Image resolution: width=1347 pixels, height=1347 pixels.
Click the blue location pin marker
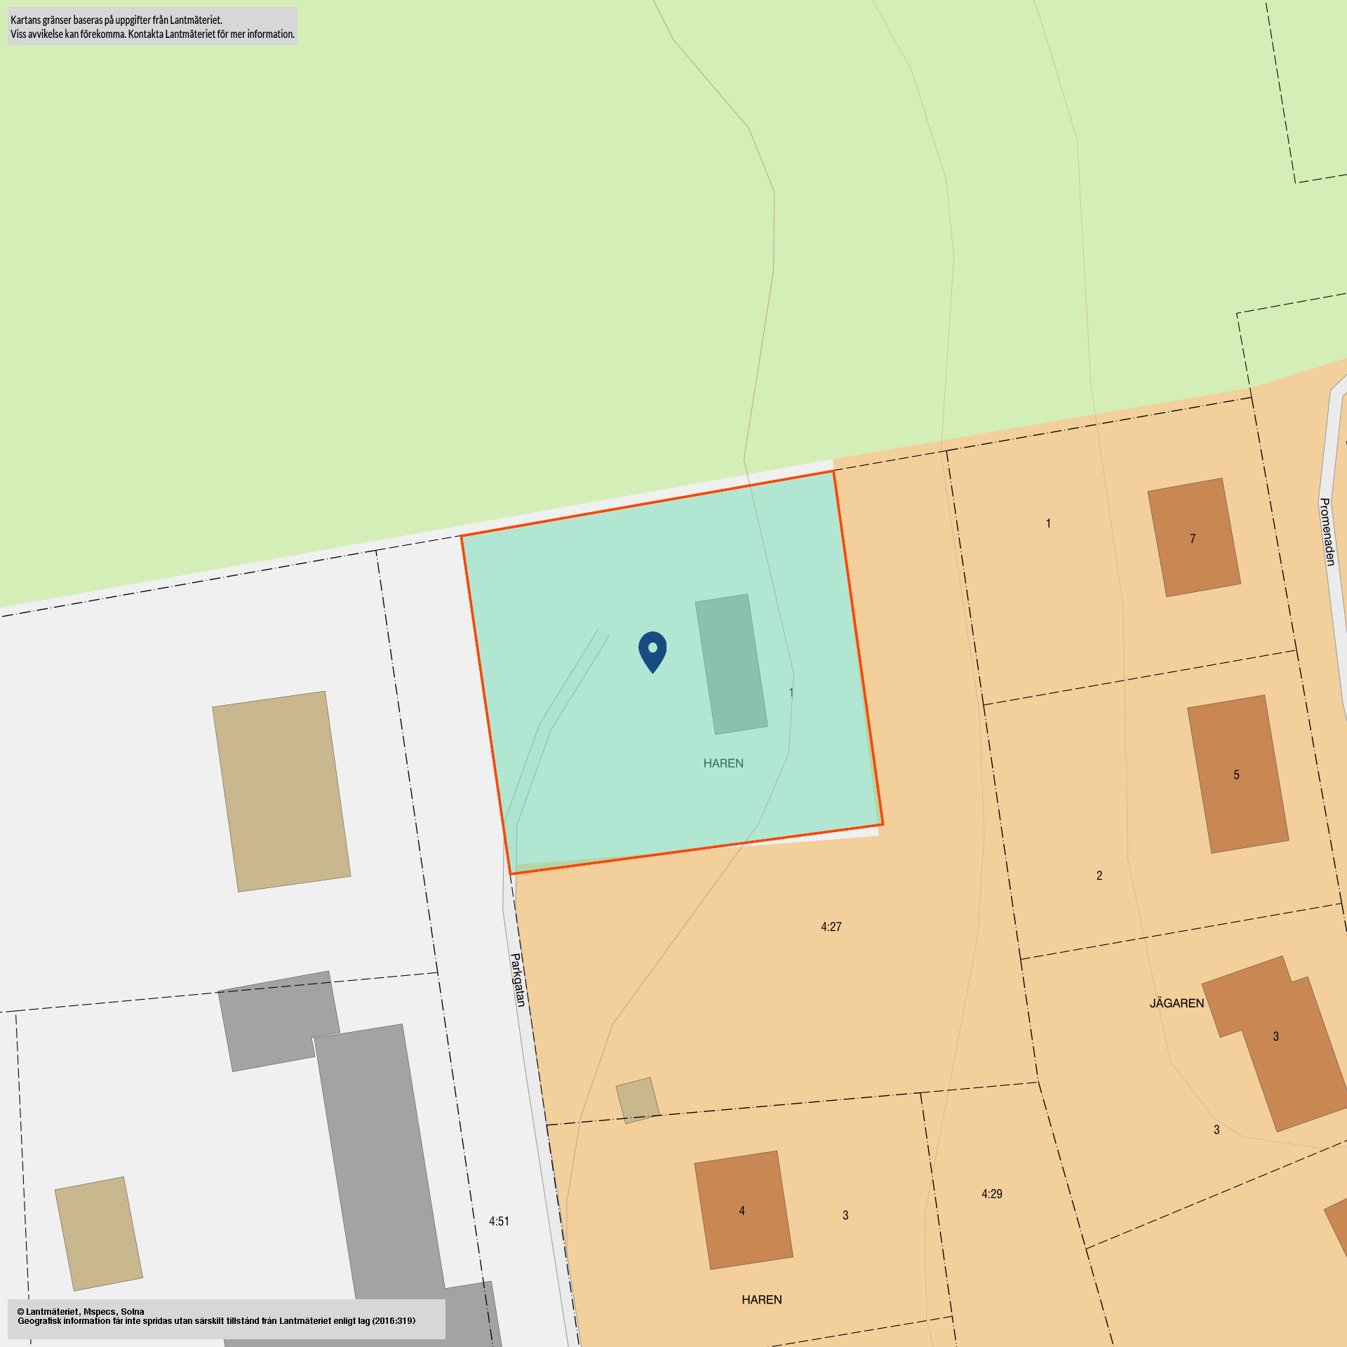pos(652,650)
